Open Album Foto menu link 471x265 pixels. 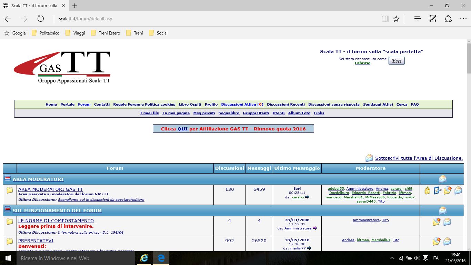[x=299, y=113]
